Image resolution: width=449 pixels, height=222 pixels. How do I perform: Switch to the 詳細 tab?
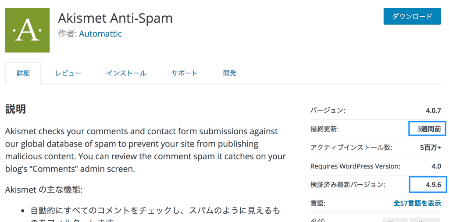(x=23, y=73)
